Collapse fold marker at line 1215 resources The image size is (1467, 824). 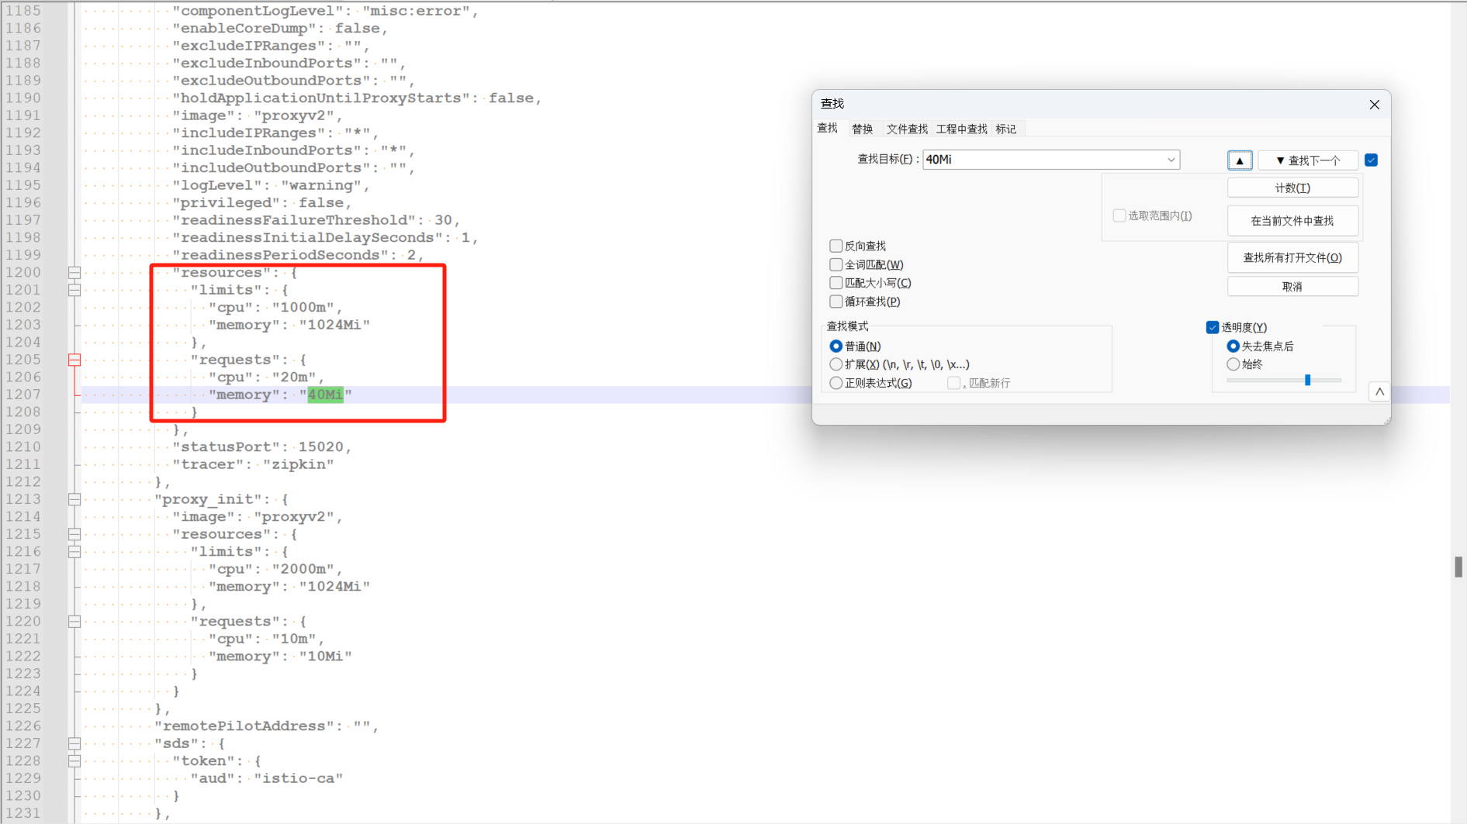[74, 534]
